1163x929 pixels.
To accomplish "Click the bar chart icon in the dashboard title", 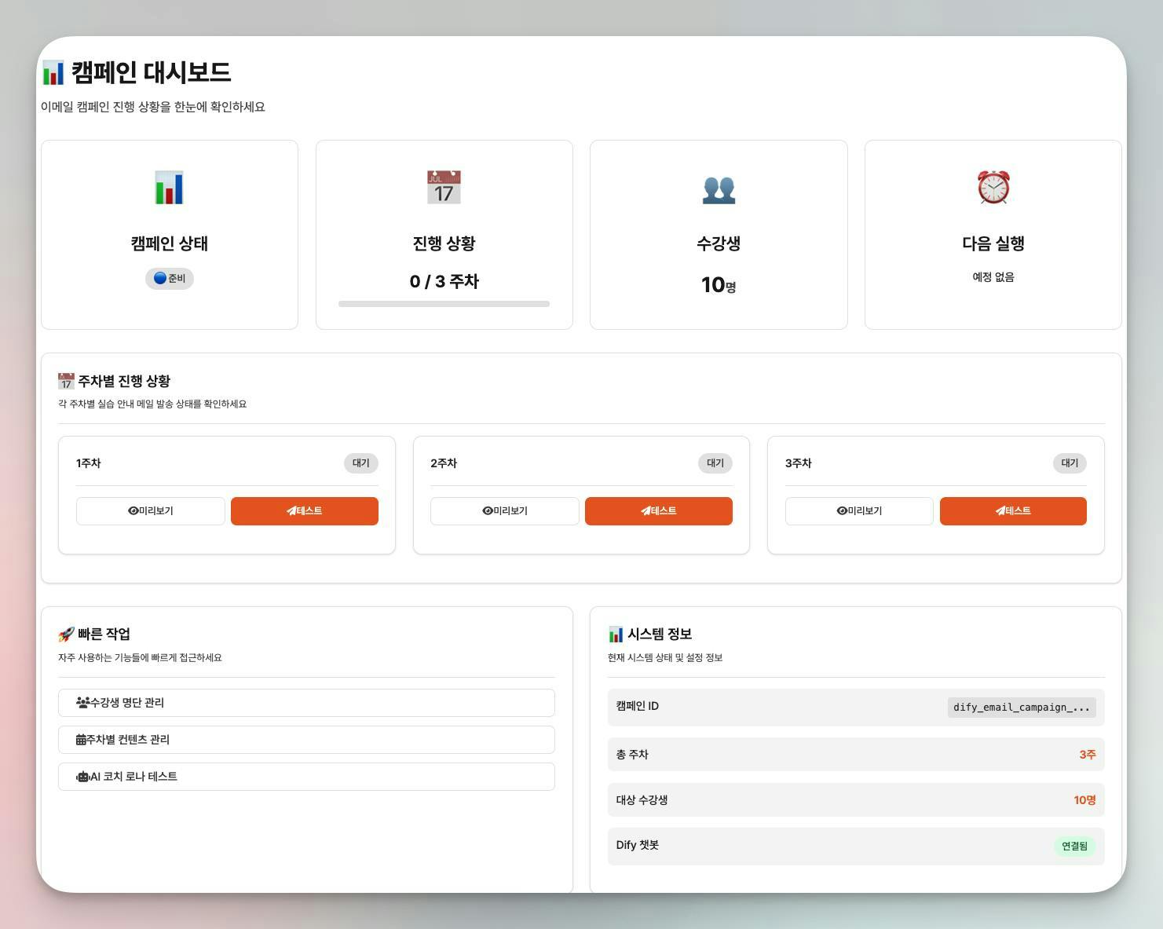I will (x=53, y=73).
